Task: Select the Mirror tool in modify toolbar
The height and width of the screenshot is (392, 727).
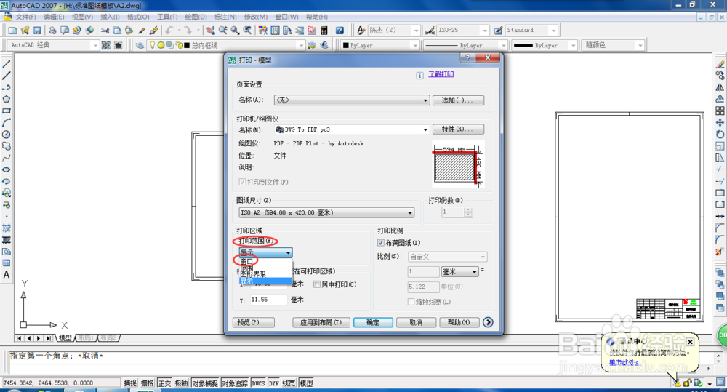Action: 720,87
